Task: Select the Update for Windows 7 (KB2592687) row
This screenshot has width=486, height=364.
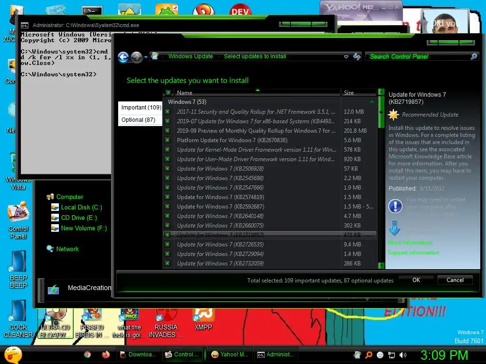Action: tap(270, 207)
